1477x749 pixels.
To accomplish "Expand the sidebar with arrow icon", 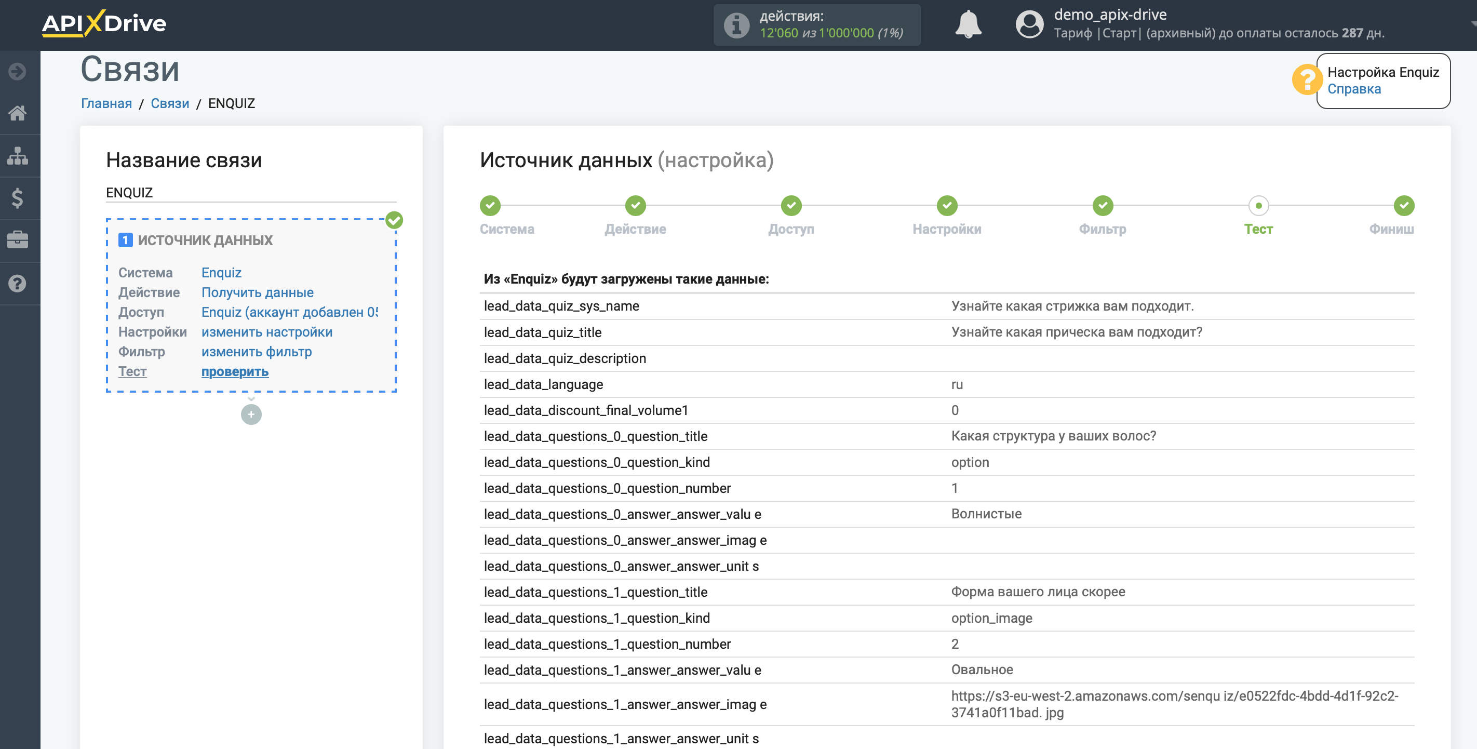I will pyautogui.click(x=17, y=71).
